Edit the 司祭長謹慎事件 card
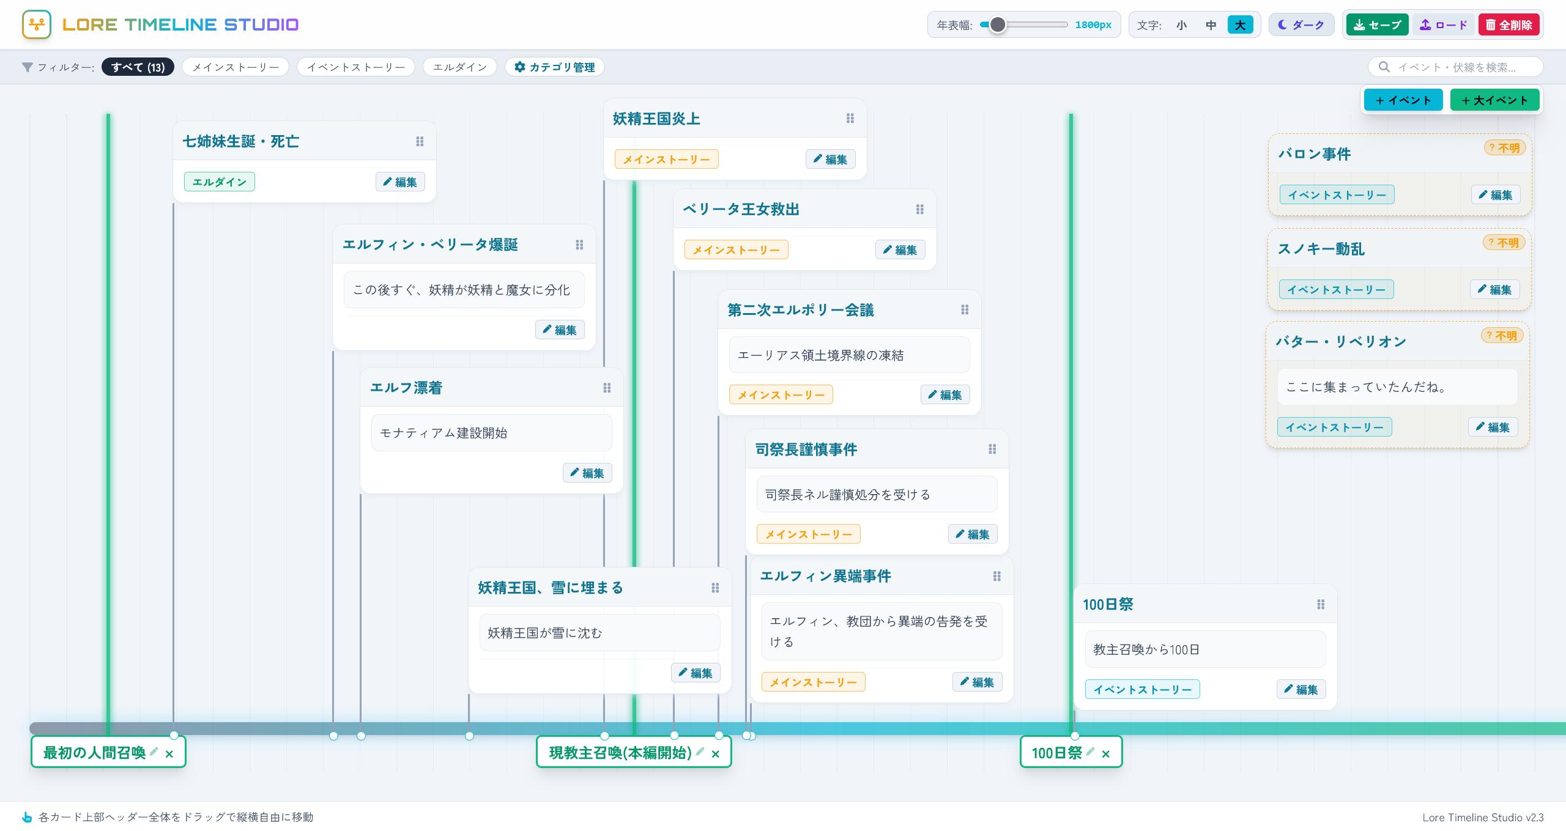This screenshot has width=1566, height=831. point(973,534)
